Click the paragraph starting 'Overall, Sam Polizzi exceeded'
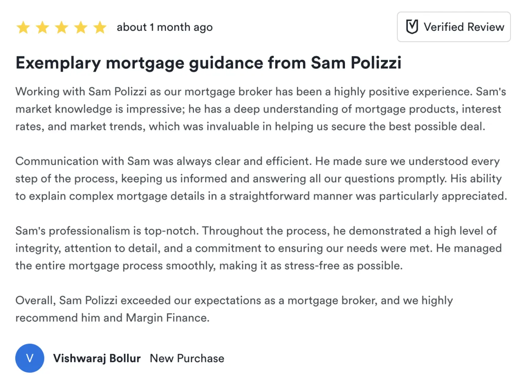520x385 pixels. click(234, 309)
